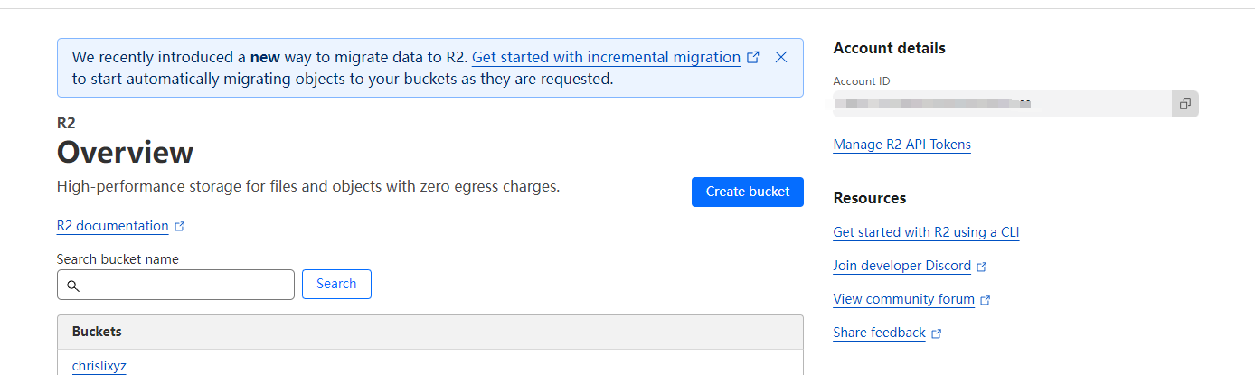1255x375 pixels.
Task: Click external-link icon beside View community forum
Action: [x=986, y=300]
